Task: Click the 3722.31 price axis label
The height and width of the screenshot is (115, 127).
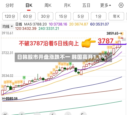Action: click(7, 53)
